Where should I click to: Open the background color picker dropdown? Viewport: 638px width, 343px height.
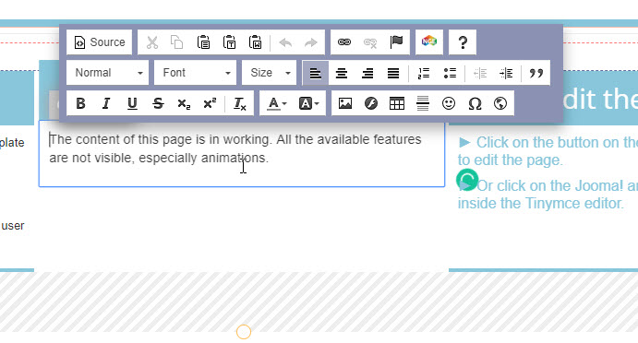click(308, 103)
